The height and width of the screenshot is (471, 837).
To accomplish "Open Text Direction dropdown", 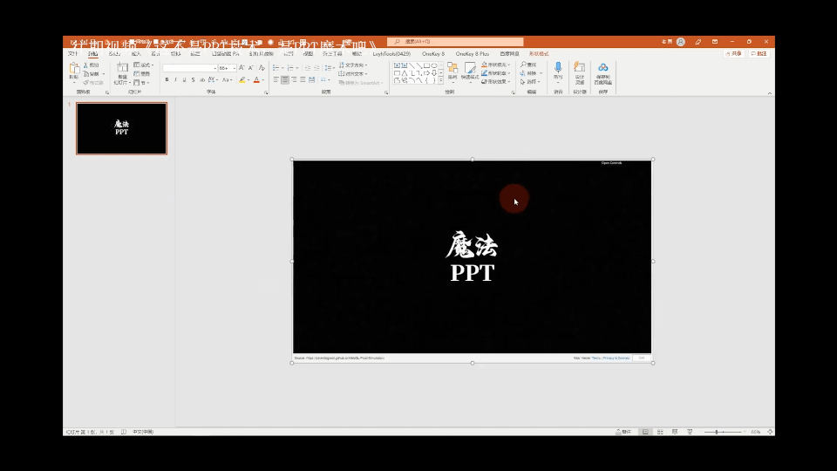I will 353,65.
